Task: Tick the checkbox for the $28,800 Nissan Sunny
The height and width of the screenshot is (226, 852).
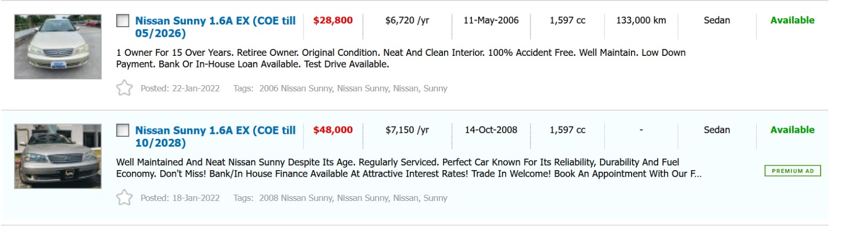Action: pos(123,21)
